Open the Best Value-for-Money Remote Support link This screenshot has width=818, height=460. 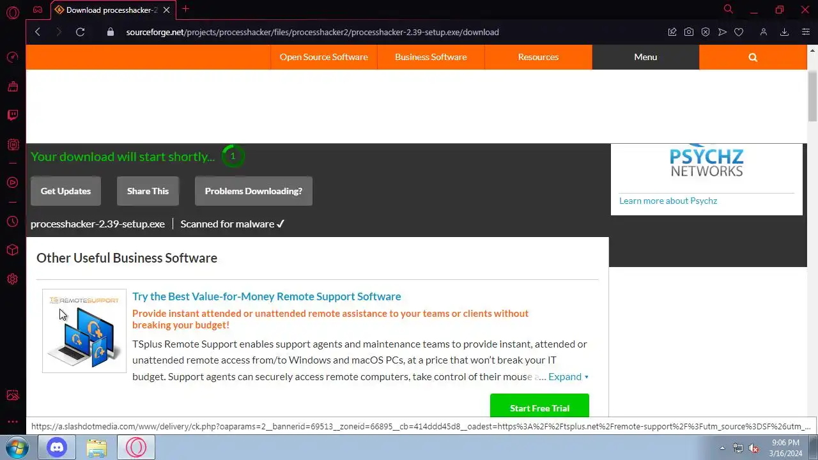point(266,296)
